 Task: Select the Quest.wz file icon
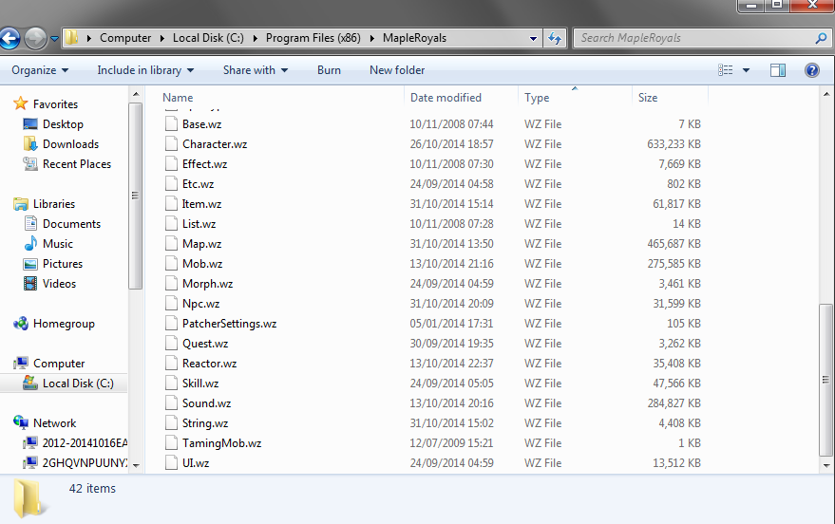pos(171,344)
